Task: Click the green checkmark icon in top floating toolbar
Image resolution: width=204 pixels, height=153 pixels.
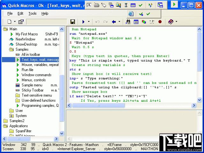Action: pyautogui.click(x=141, y=5)
